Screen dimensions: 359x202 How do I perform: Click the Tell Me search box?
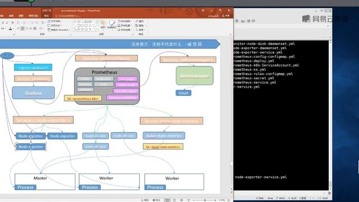[68, 16]
